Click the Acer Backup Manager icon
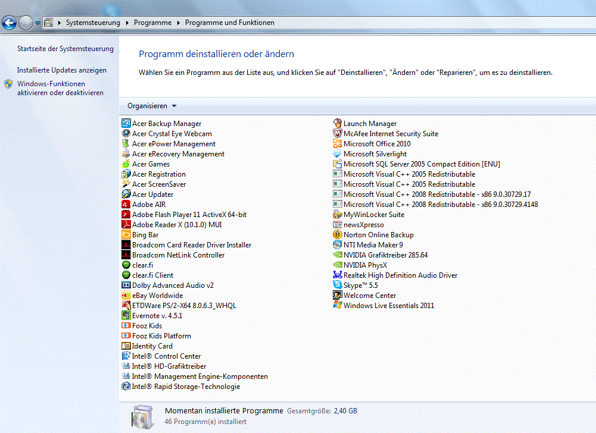Screen dimensions: 596x433 (x=126, y=123)
